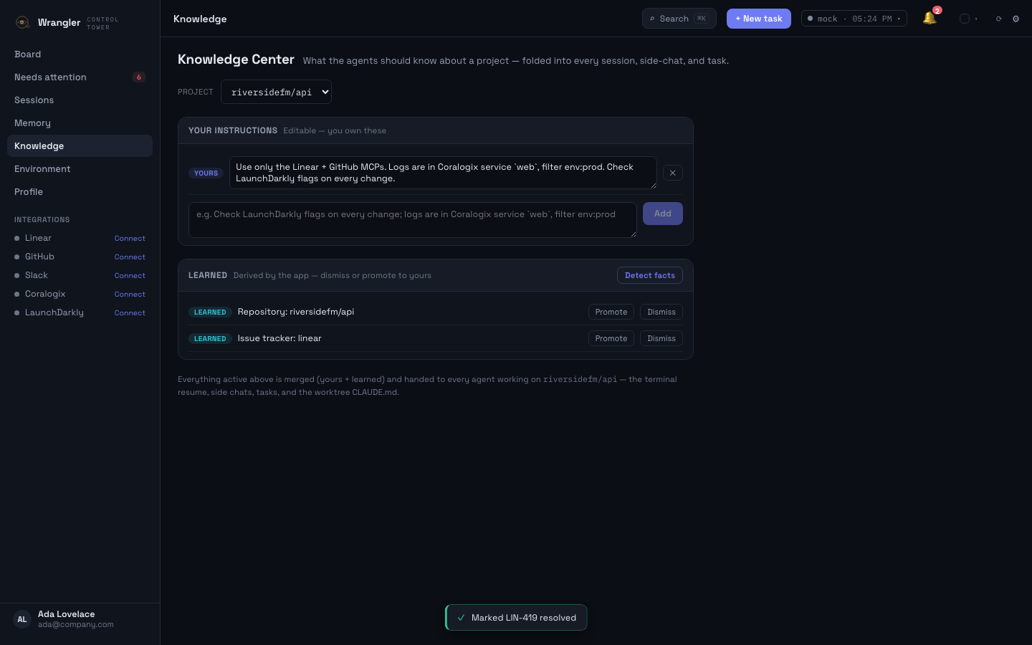Image resolution: width=1032 pixels, height=645 pixels.
Task: Dismiss the Repository: riversidefm/api fact
Action: 661,312
